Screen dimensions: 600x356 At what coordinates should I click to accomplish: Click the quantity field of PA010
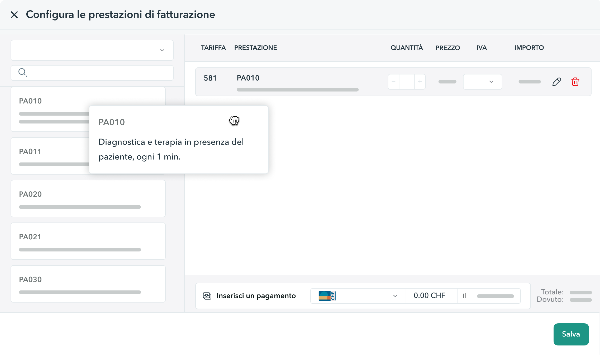(x=407, y=82)
